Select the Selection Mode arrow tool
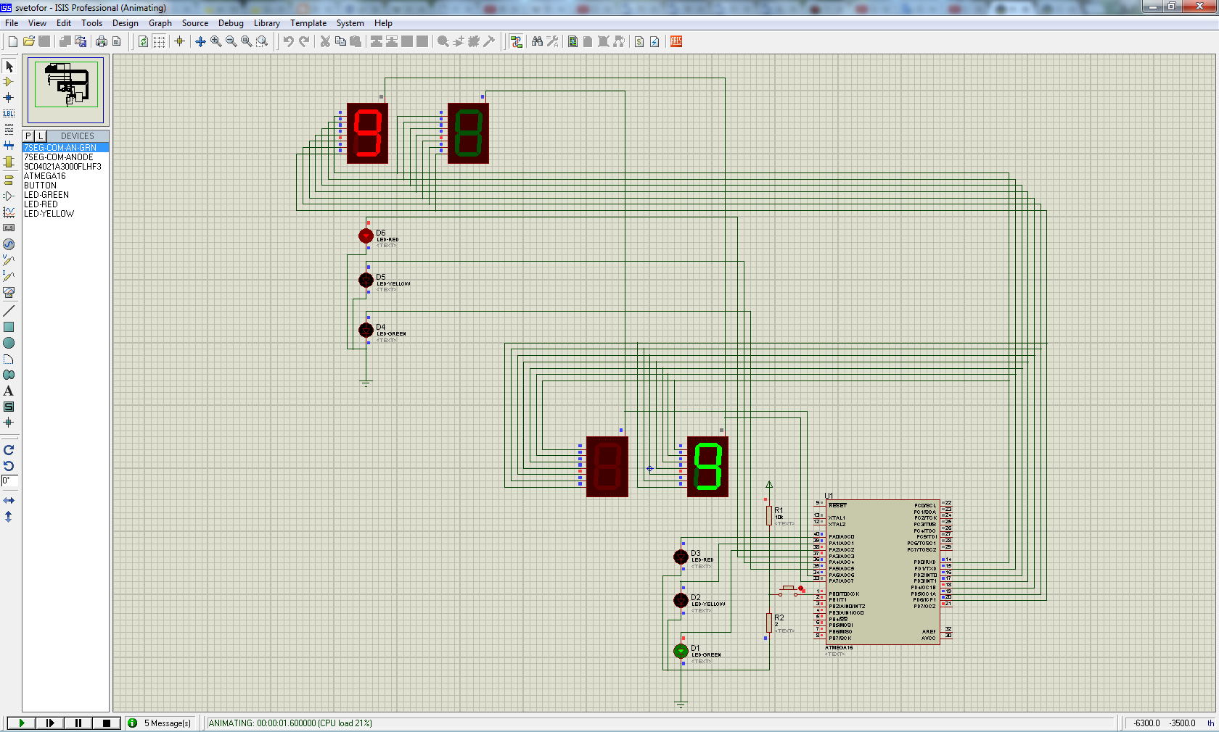Screen dimensions: 1219x732 (9, 67)
